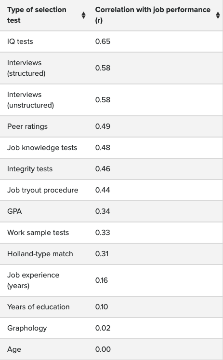Click the Correlation with job performance header

point(153,15)
